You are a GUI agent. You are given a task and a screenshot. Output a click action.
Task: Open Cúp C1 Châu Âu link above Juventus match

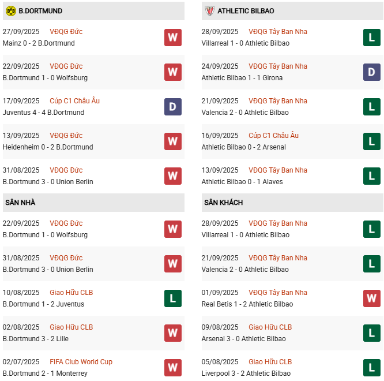click(x=74, y=101)
